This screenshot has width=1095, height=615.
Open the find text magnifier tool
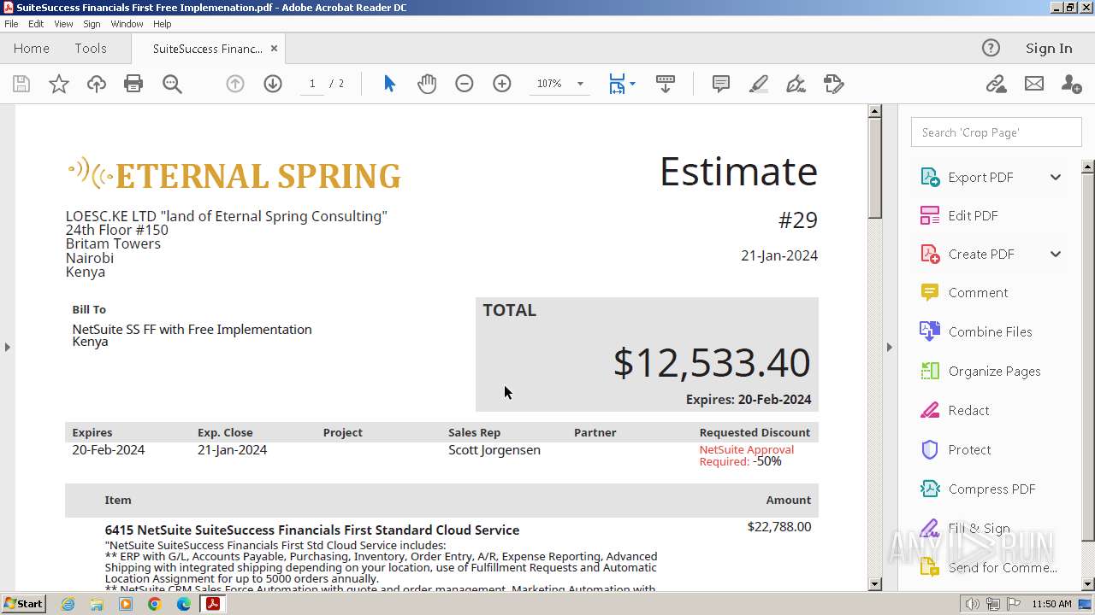pyautogui.click(x=172, y=84)
